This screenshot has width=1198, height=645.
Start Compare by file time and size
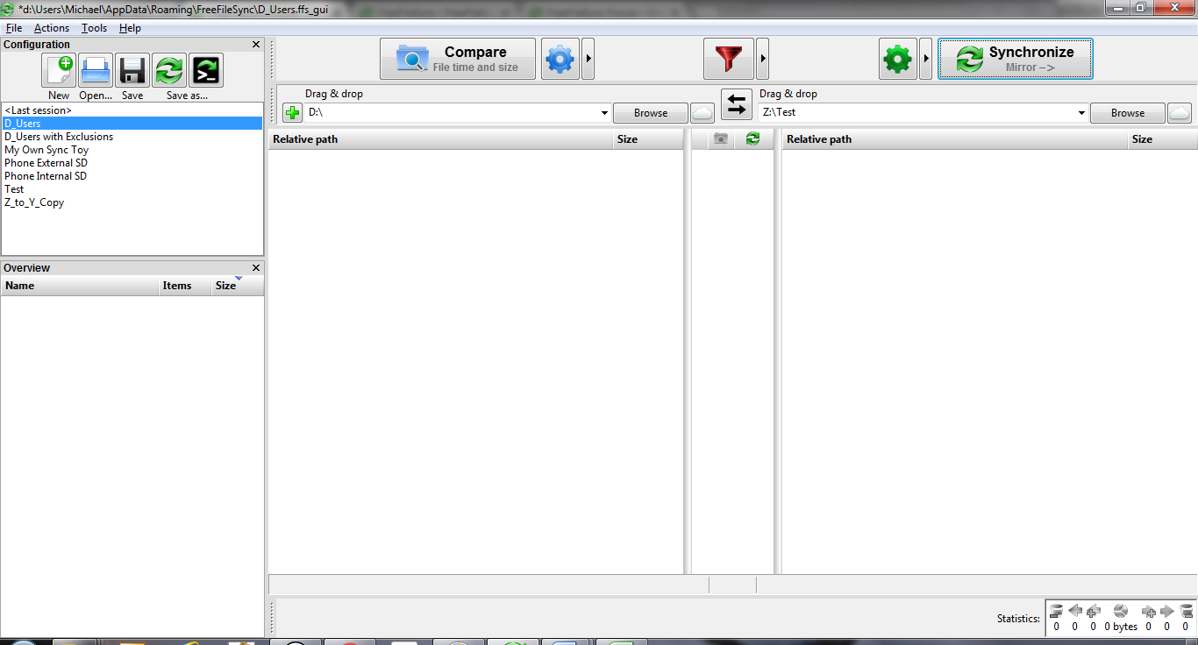pyautogui.click(x=458, y=59)
